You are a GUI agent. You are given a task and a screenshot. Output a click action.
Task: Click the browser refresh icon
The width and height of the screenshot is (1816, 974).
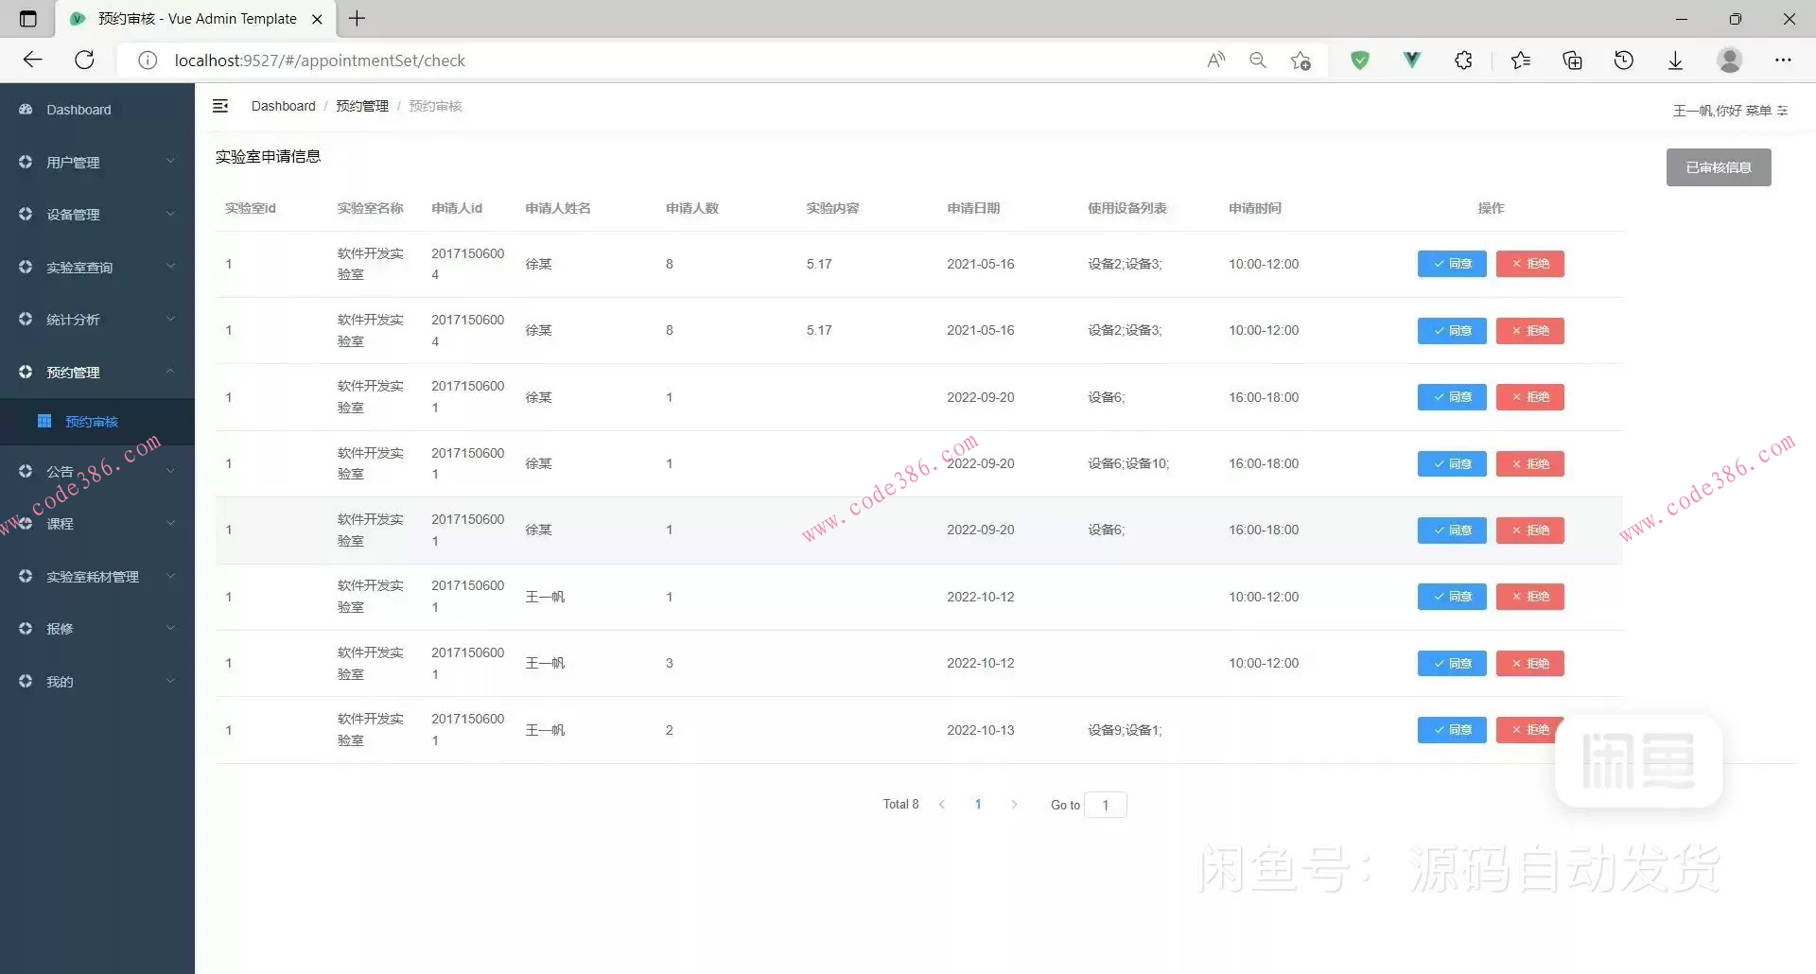point(84,60)
